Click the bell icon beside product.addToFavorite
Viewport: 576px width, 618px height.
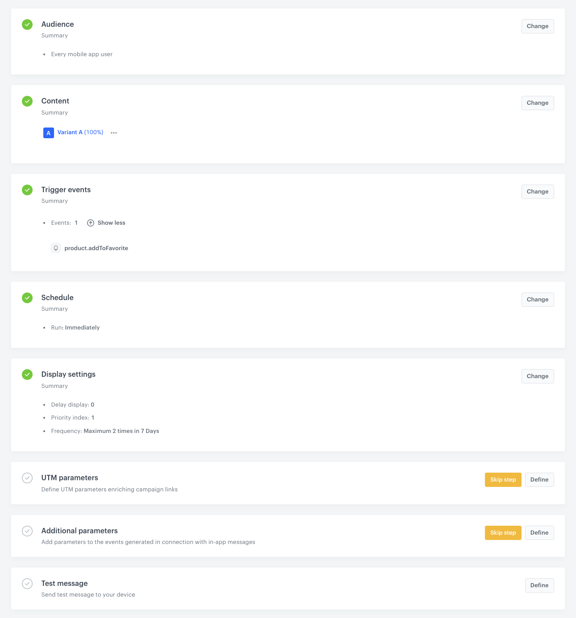point(55,248)
